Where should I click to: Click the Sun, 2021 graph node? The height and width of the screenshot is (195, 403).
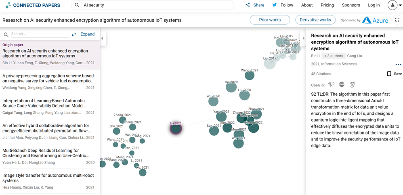(214, 130)
